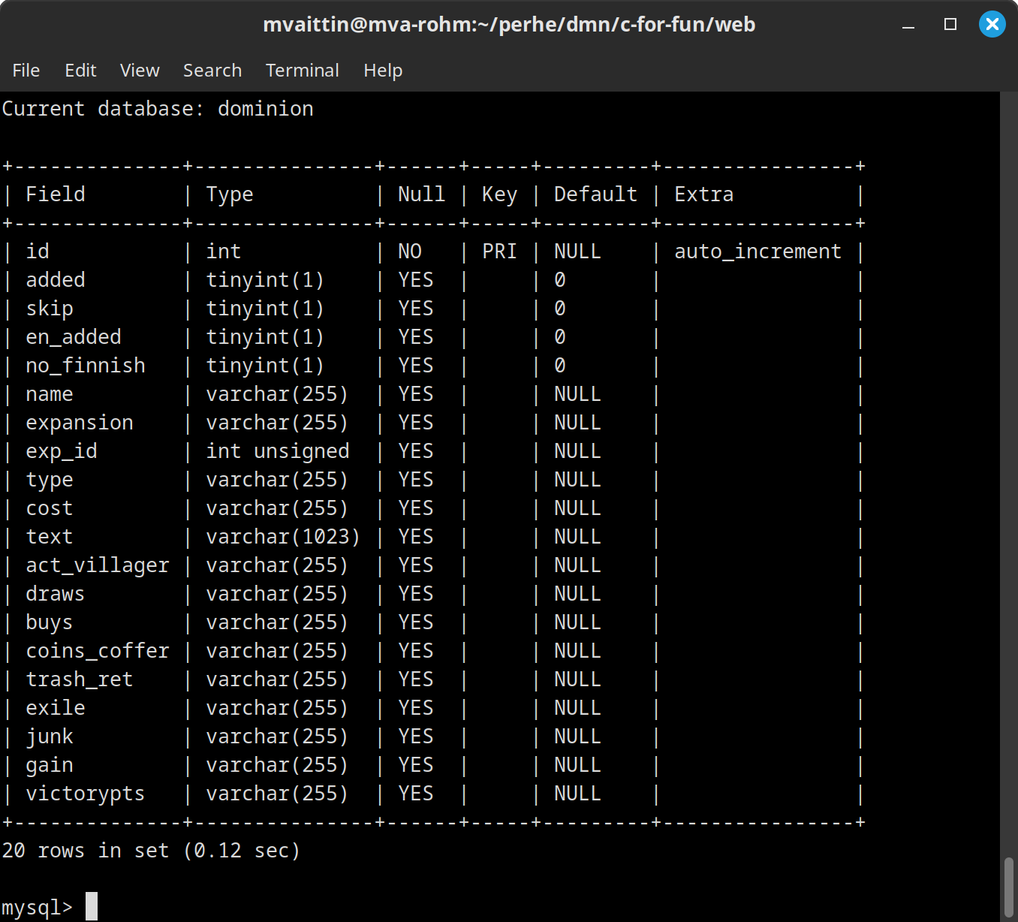Click the int unsigned type for exp_id
The width and height of the screenshot is (1018, 922).
pyautogui.click(x=278, y=451)
